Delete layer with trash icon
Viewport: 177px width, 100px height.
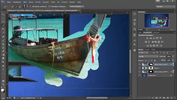171,98
